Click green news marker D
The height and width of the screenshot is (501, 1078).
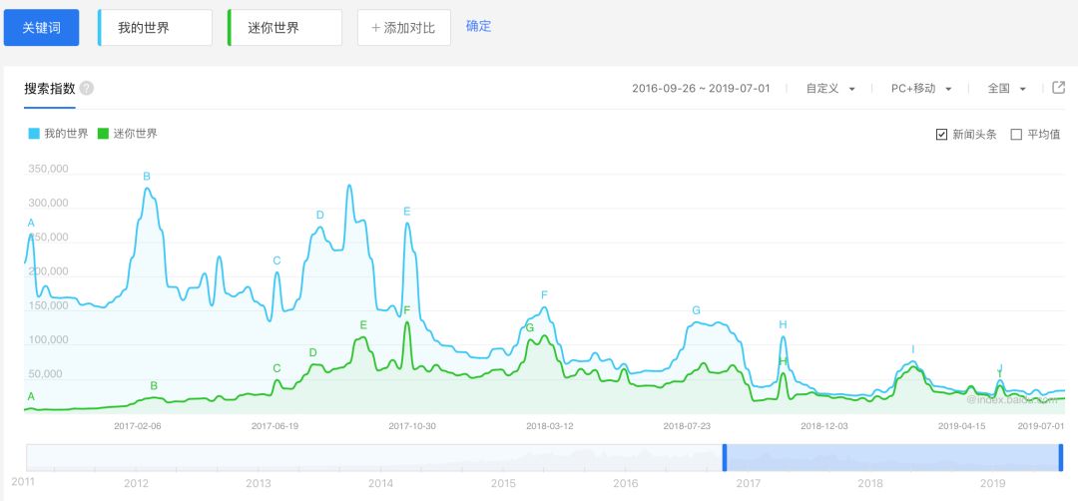coord(312,352)
